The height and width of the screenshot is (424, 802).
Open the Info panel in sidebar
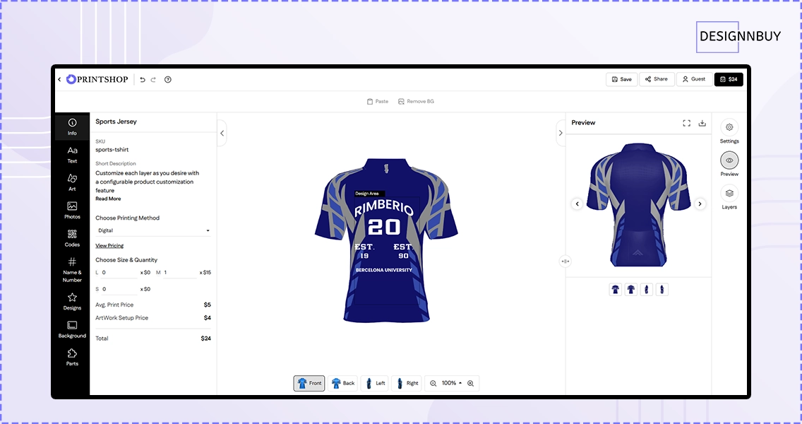click(x=72, y=126)
